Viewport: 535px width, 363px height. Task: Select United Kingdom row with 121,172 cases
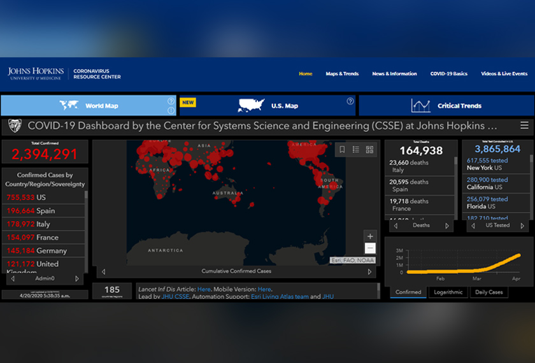tap(43, 266)
